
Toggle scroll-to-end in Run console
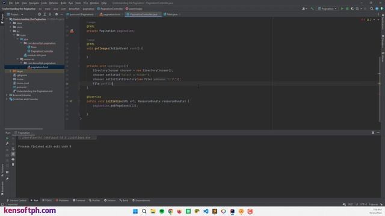(x=13, y=154)
